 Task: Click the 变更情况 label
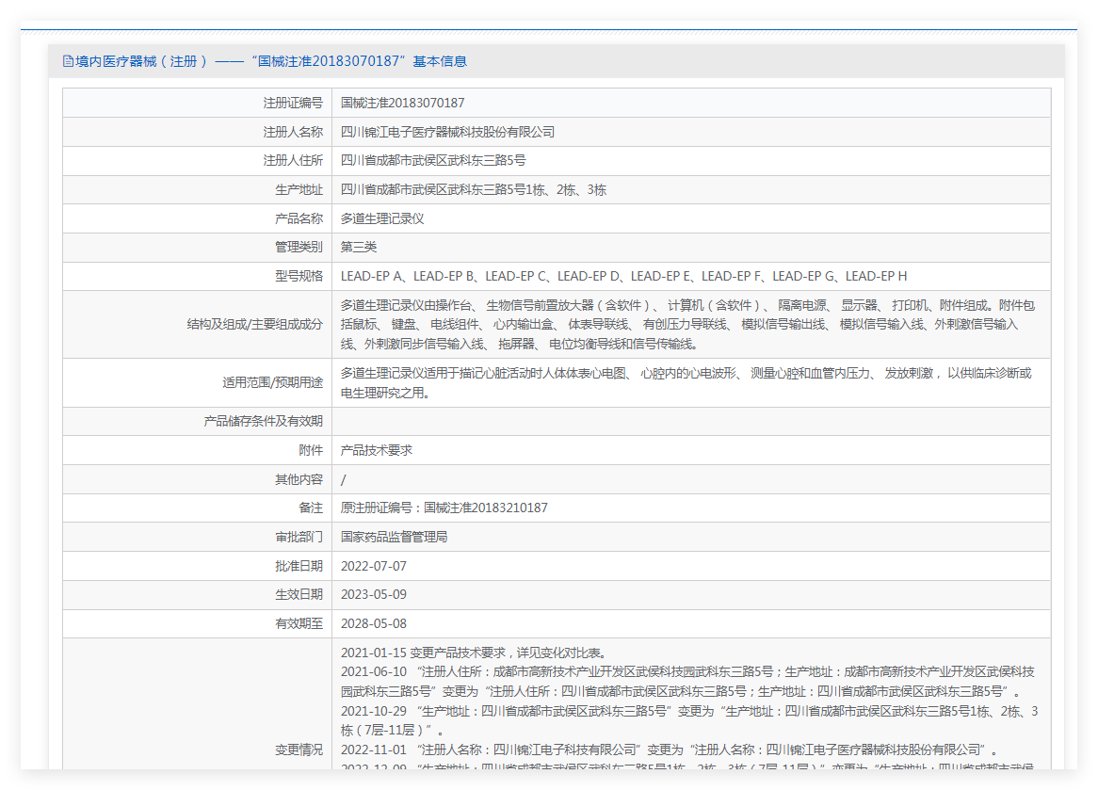pos(299,750)
